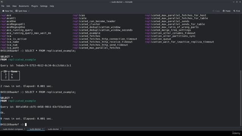Click the Name column header in result table

14,71
